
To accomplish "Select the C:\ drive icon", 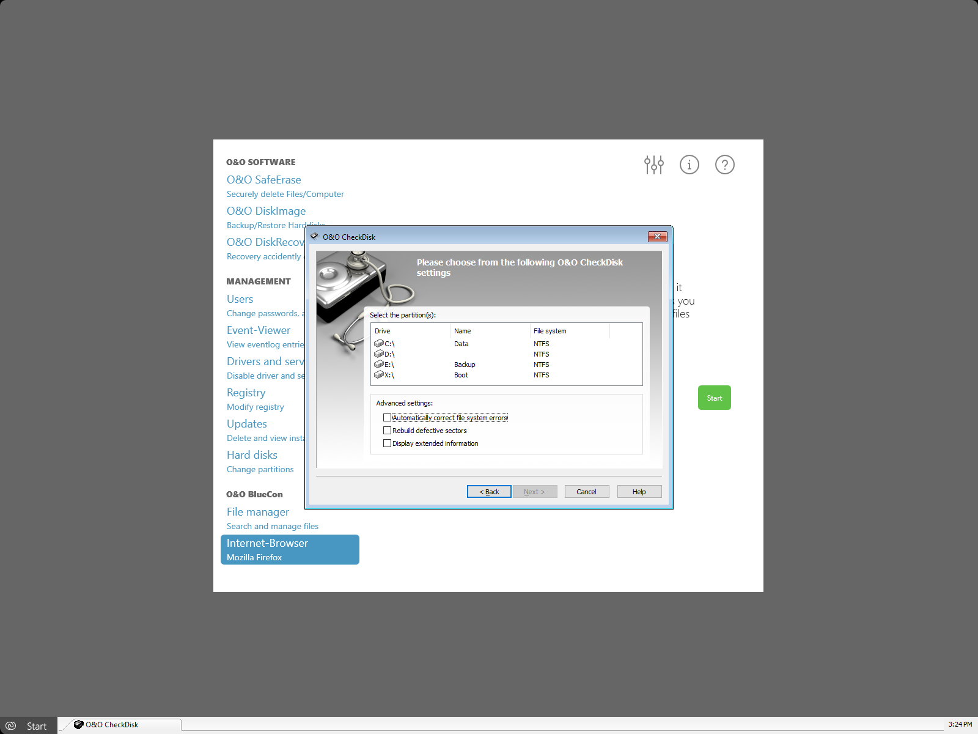I will coord(379,344).
